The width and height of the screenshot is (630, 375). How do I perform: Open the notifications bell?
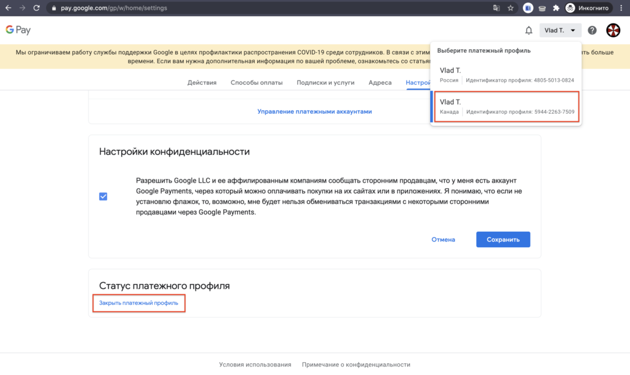click(528, 30)
